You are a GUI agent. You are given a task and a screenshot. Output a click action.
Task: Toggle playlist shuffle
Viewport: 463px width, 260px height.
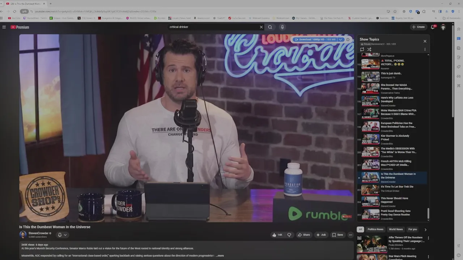tap(369, 49)
